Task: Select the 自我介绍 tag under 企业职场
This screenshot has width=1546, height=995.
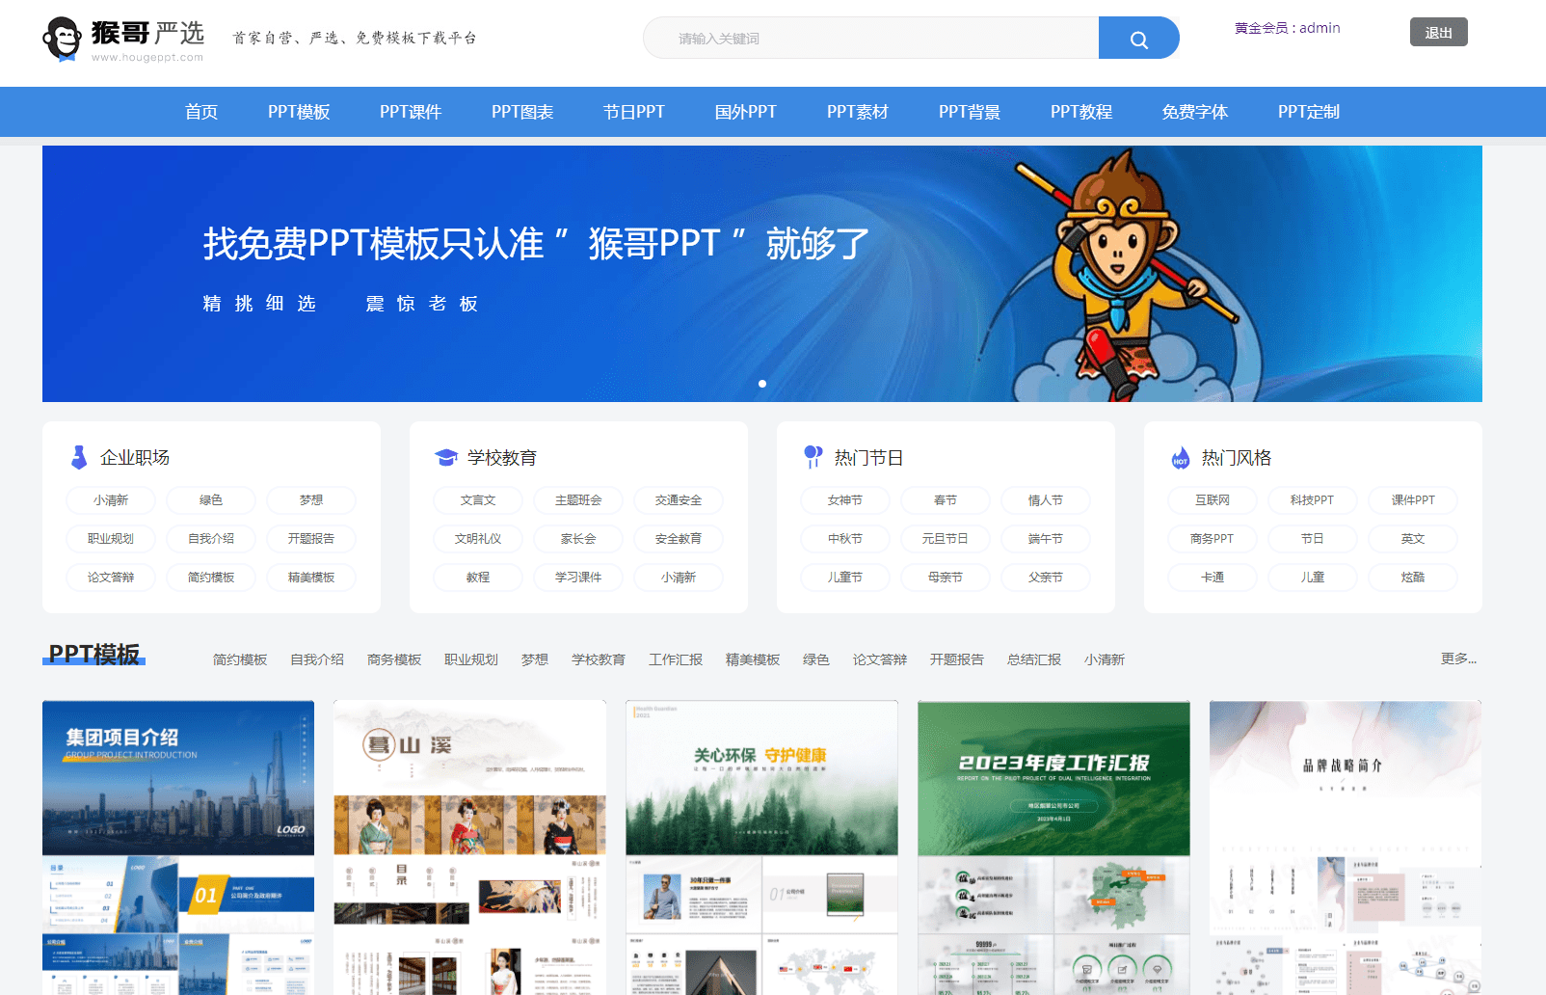Action: coord(211,539)
